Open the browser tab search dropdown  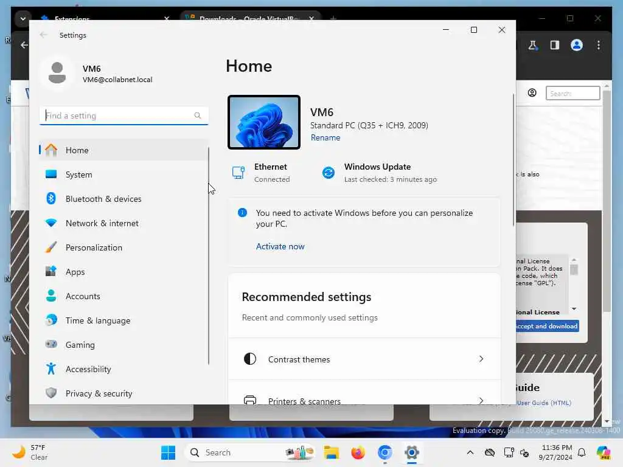(23, 19)
